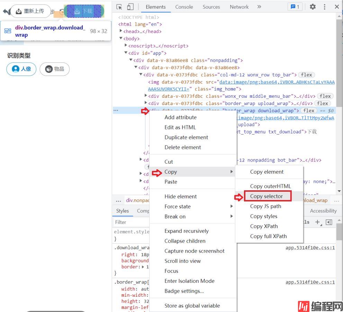Toggle the computed styles sidebar icon
343x312 pixels.
tap(329, 222)
